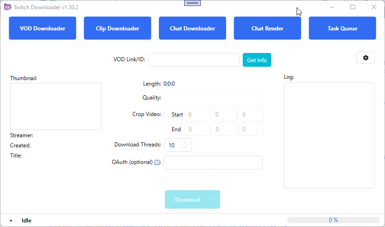Click the End minutes spinner field
385x227 pixels.
click(224, 129)
